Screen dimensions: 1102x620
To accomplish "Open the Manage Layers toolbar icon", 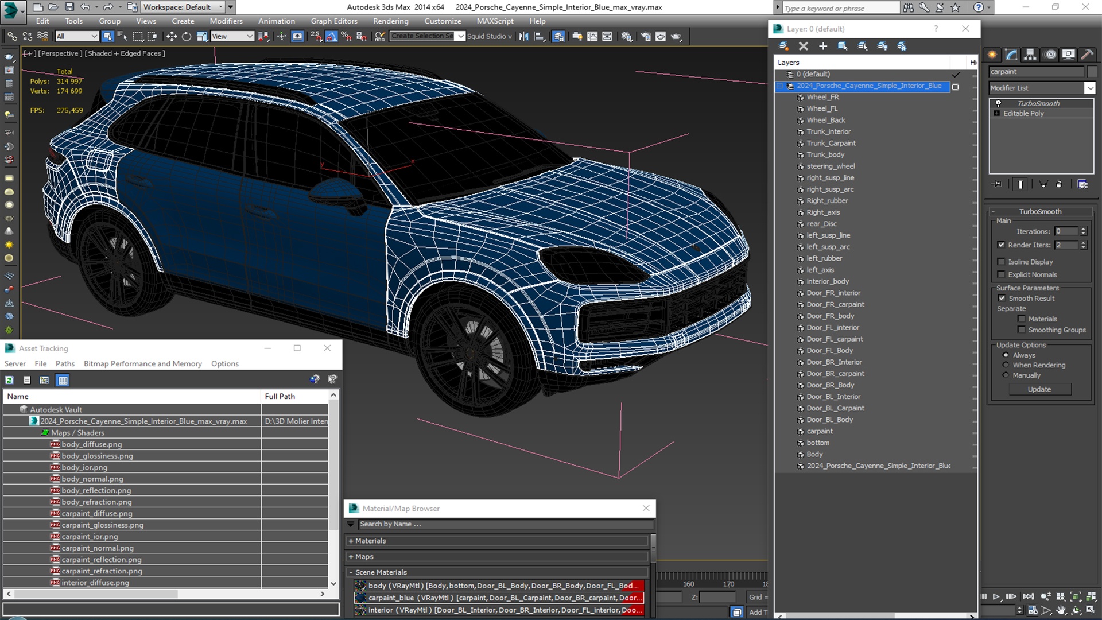I will [558, 36].
